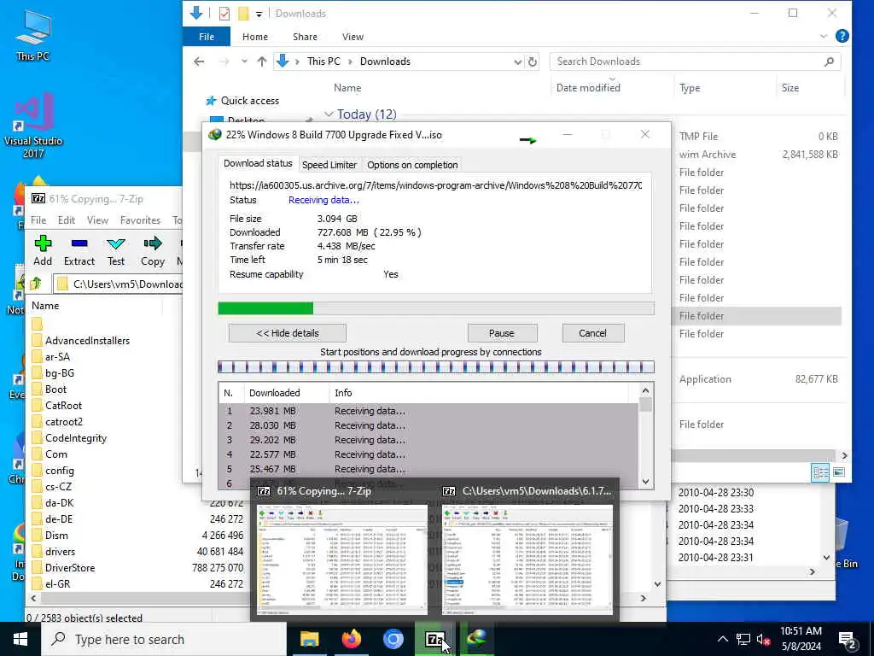The width and height of the screenshot is (874, 656).
Task: Sort Explorer by the Date modified column
Action: 588,88
